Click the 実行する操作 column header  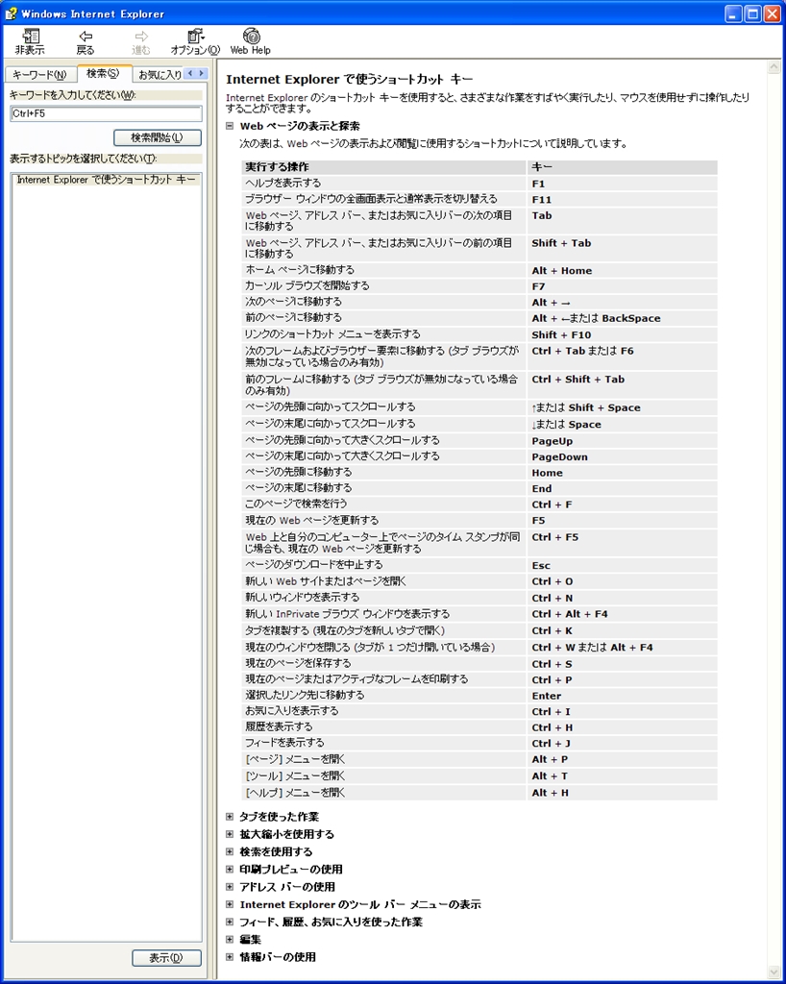tap(384, 167)
